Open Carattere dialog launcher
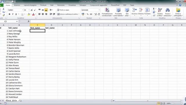This screenshot has height=105, width=186. (35, 18)
